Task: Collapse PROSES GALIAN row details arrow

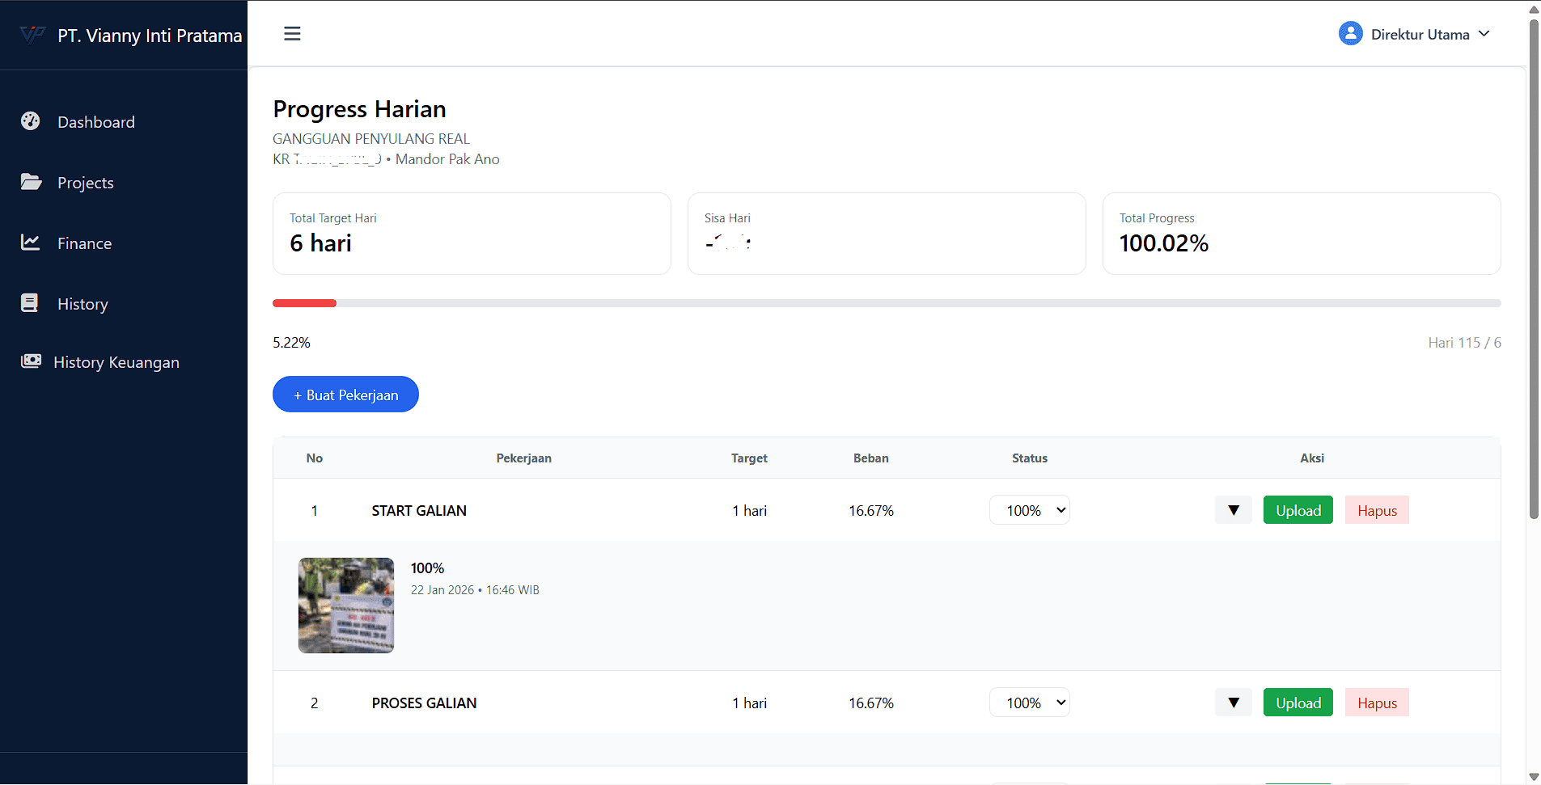Action: (1233, 703)
